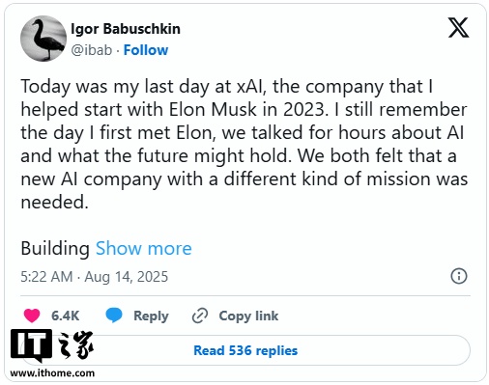Screen dimensions: 489x385
Task: Open the Igor Babuschkin display name
Action: pos(126,29)
